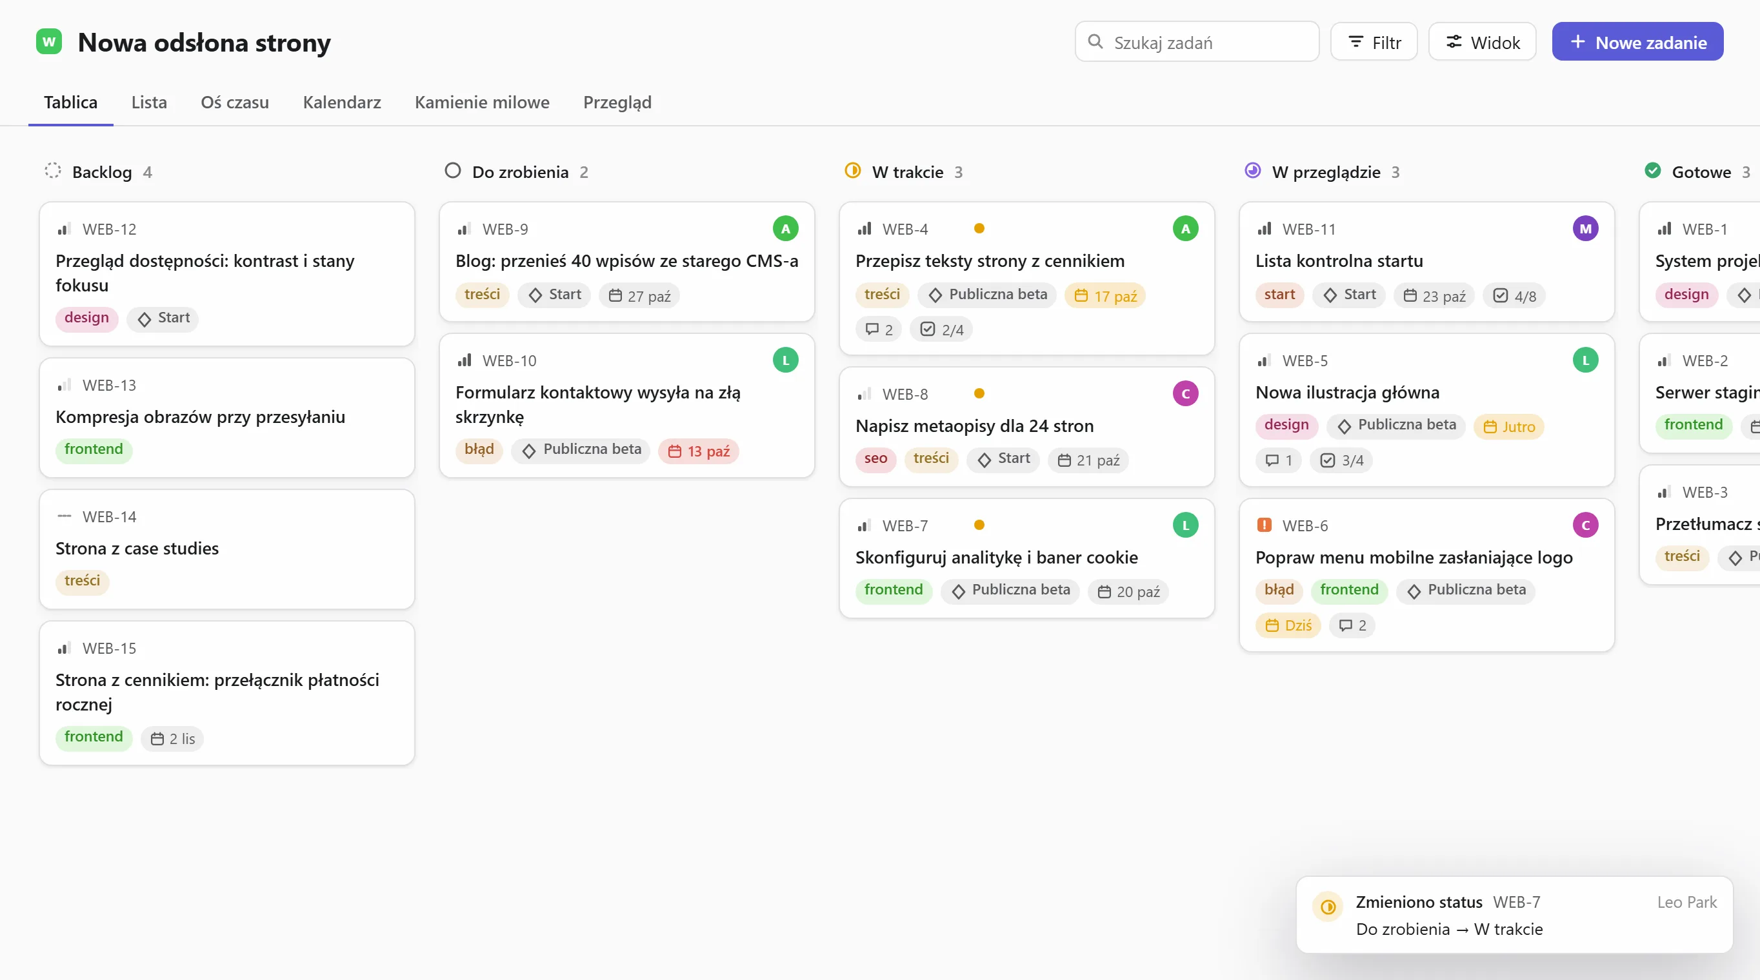The height and width of the screenshot is (980, 1760).
Task: Click the W przeglądzie purple status icon
Action: coord(1252,171)
